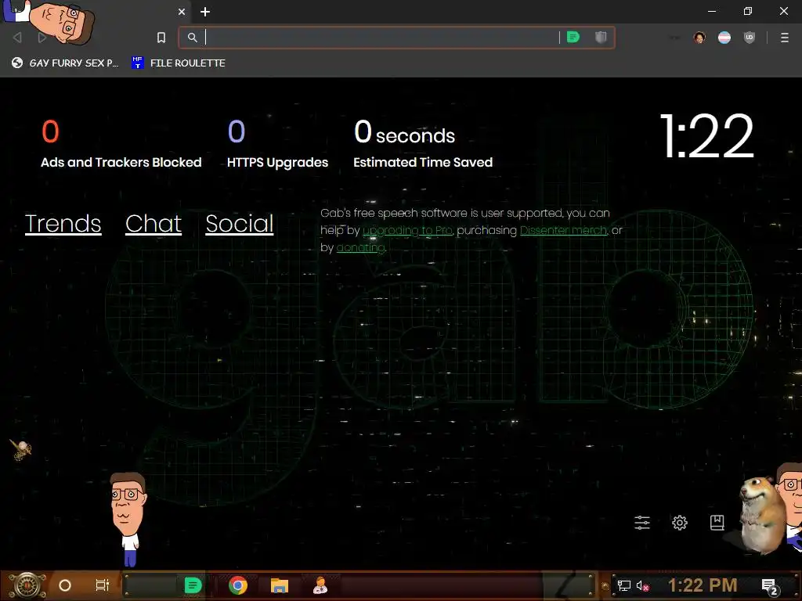Launch Google Chrome from the taskbar
Viewport: 802px width, 601px height.
(238, 585)
